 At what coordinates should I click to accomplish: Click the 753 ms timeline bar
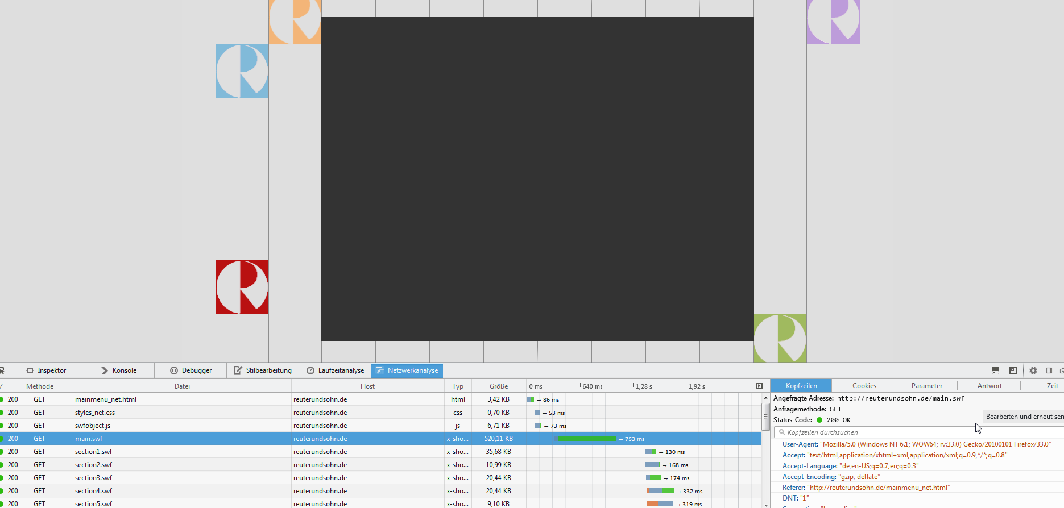585,439
